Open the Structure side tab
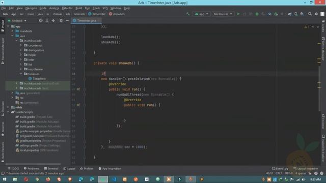326x183 pixels. pos(3,108)
